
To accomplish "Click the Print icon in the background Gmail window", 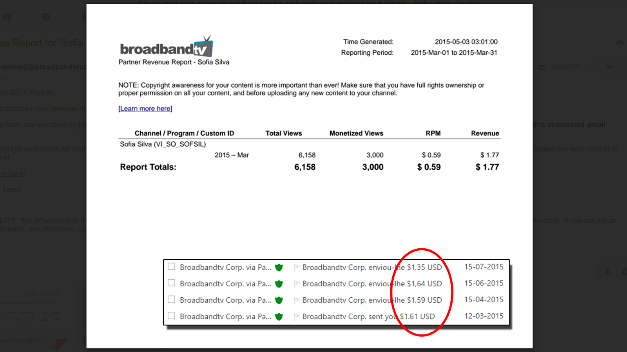I will click(x=620, y=43).
